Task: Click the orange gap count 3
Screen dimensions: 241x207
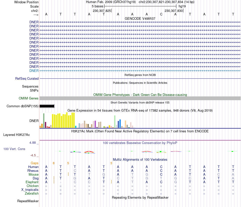Action: tap(111, 163)
